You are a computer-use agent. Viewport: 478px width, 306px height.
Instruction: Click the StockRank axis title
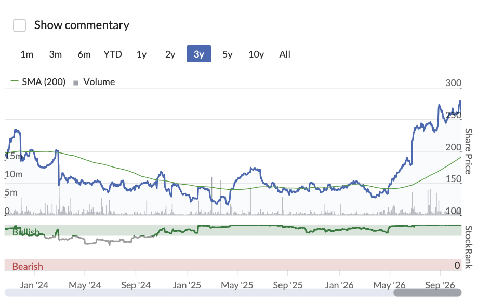tap(468, 247)
